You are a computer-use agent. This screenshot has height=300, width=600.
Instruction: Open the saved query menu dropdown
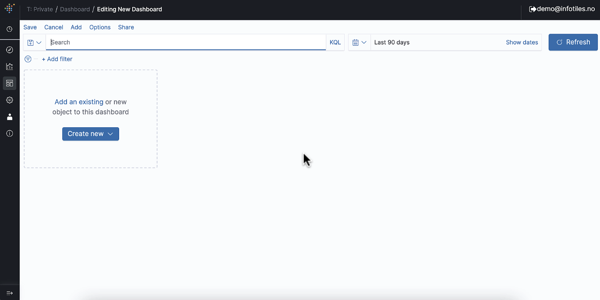(35, 43)
